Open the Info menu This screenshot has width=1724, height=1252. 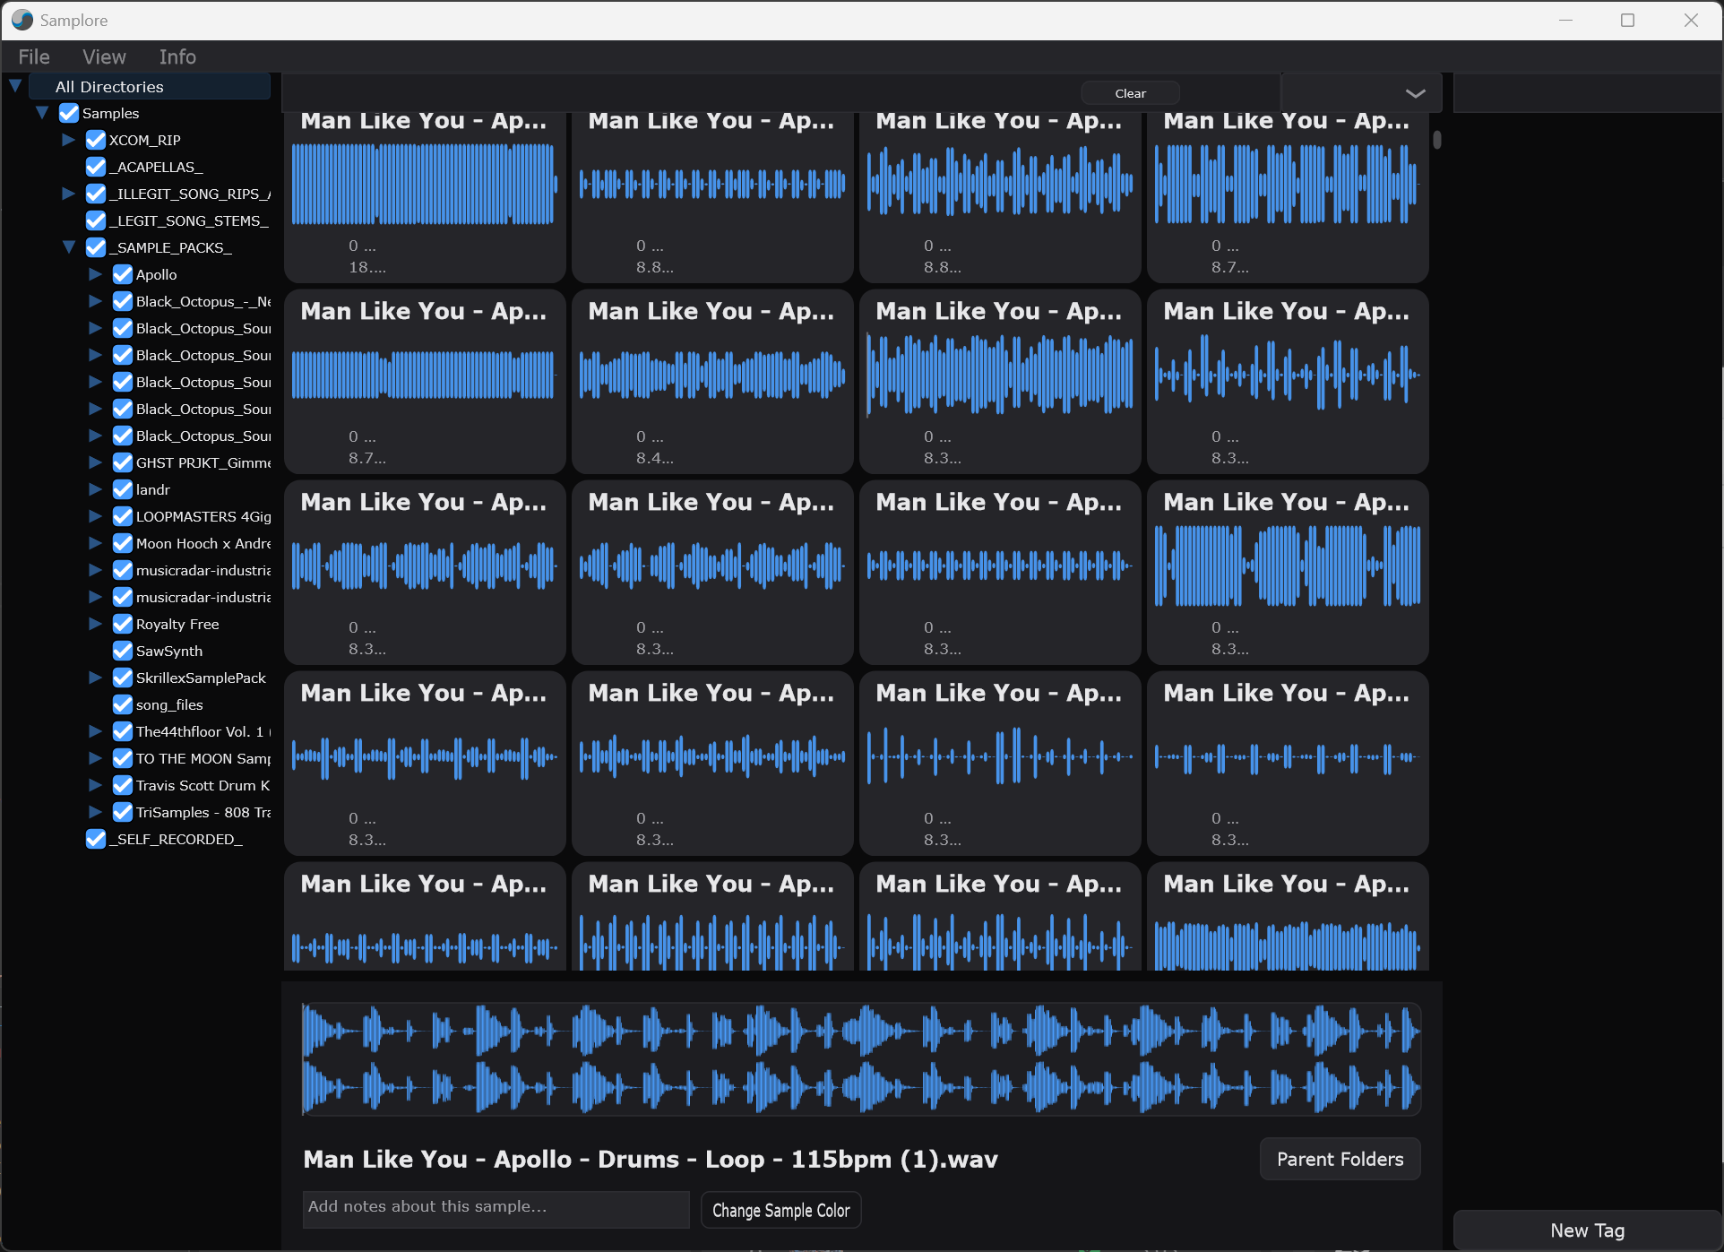[x=177, y=56]
